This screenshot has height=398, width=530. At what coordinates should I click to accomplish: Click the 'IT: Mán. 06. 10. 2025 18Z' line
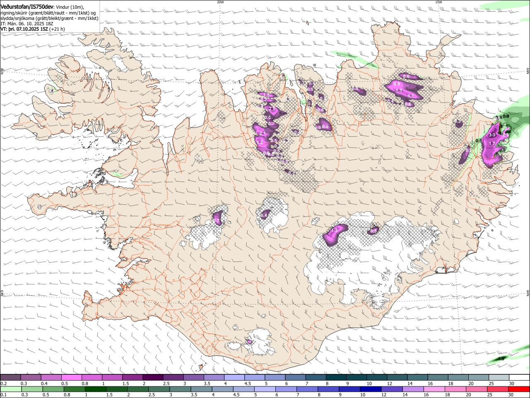click(27, 24)
